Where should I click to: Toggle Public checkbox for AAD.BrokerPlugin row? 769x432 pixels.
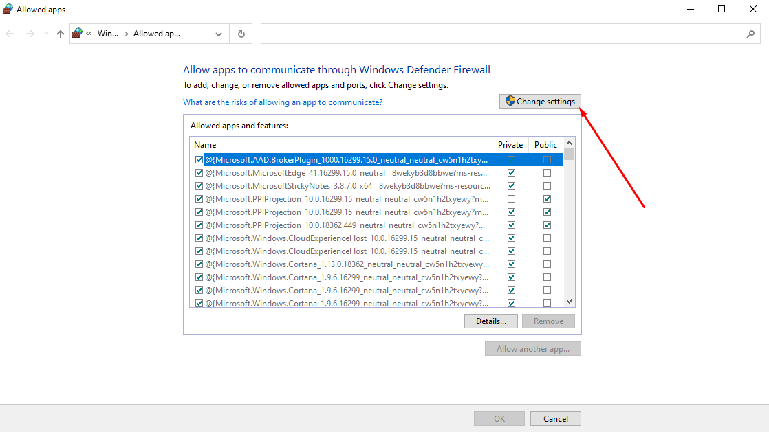[547, 159]
